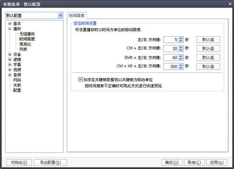Screen dimensions: 234x169
Task: Click the 应用(A) apply button
Action: (x=217, y=162)
